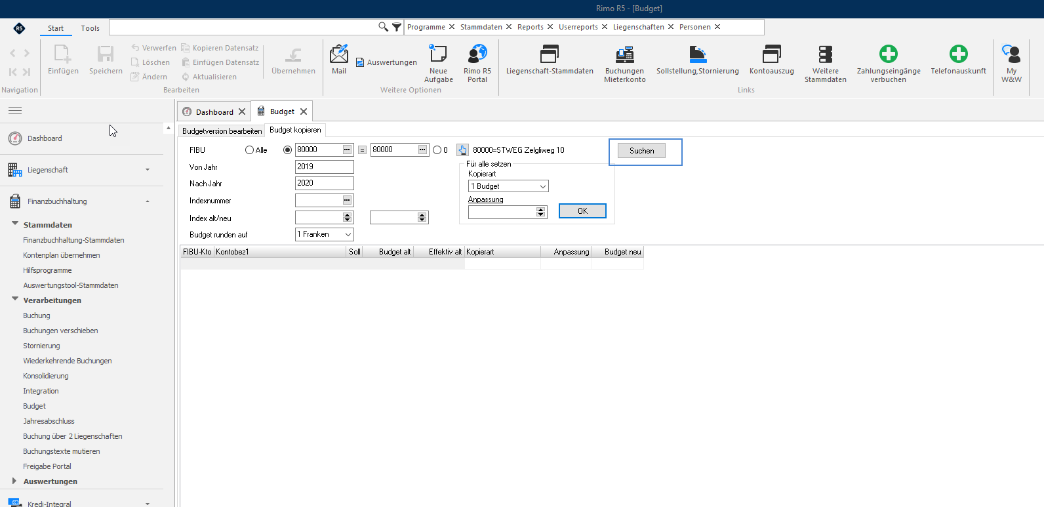Open Budget runden auf dropdown

coord(325,234)
